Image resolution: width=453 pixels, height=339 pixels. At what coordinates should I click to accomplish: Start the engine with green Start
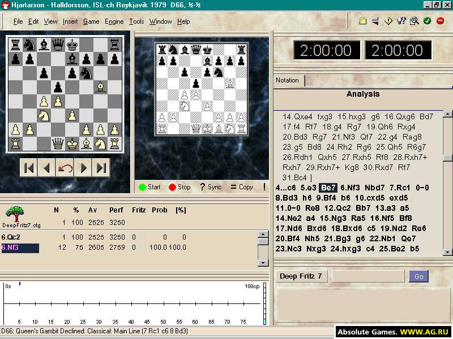coord(149,187)
